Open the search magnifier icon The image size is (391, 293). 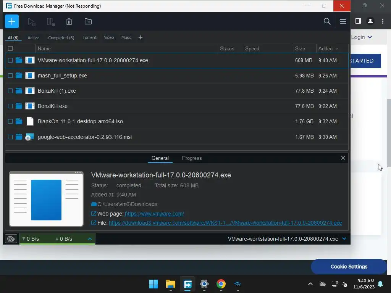tap(327, 21)
